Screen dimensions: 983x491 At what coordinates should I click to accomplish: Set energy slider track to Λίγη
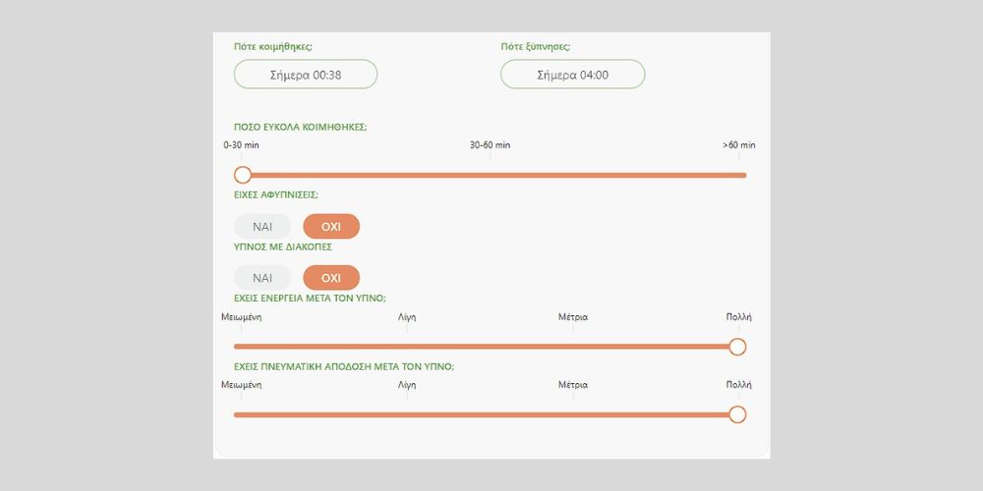(x=407, y=347)
